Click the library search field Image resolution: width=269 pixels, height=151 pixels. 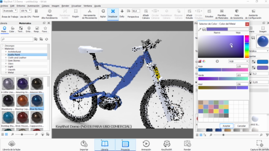pyautogui.click(x=17, y=39)
